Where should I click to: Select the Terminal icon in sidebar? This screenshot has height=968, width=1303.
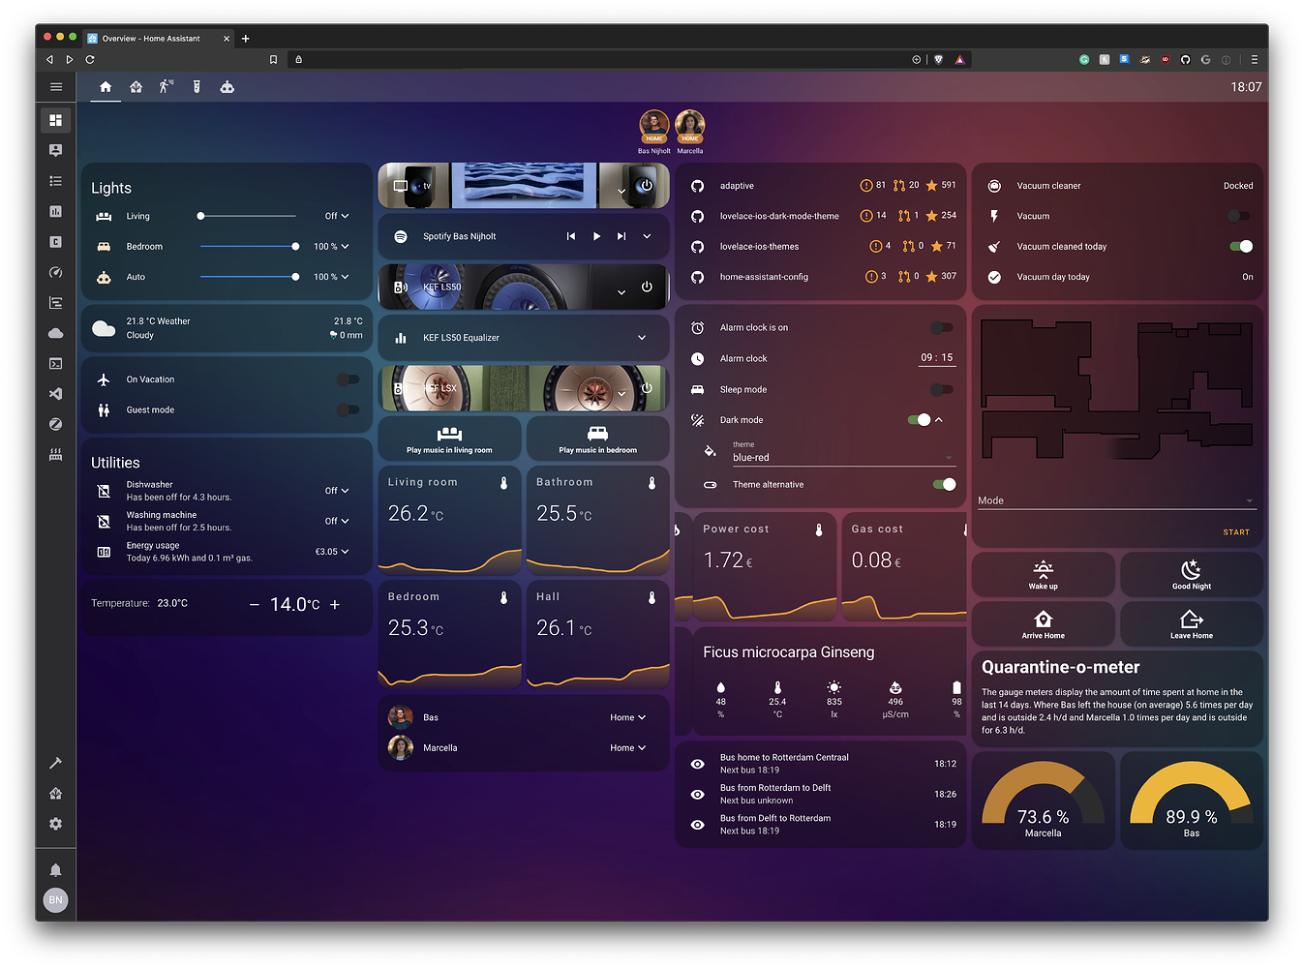coord(55,363)
